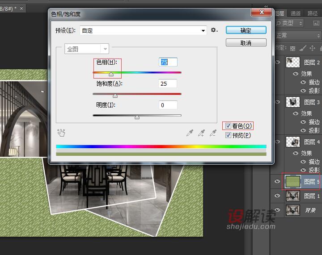The image size is (322, 255).
Task: Click 确定 to confirm the adjustment
Action: [x=246, y=30]
